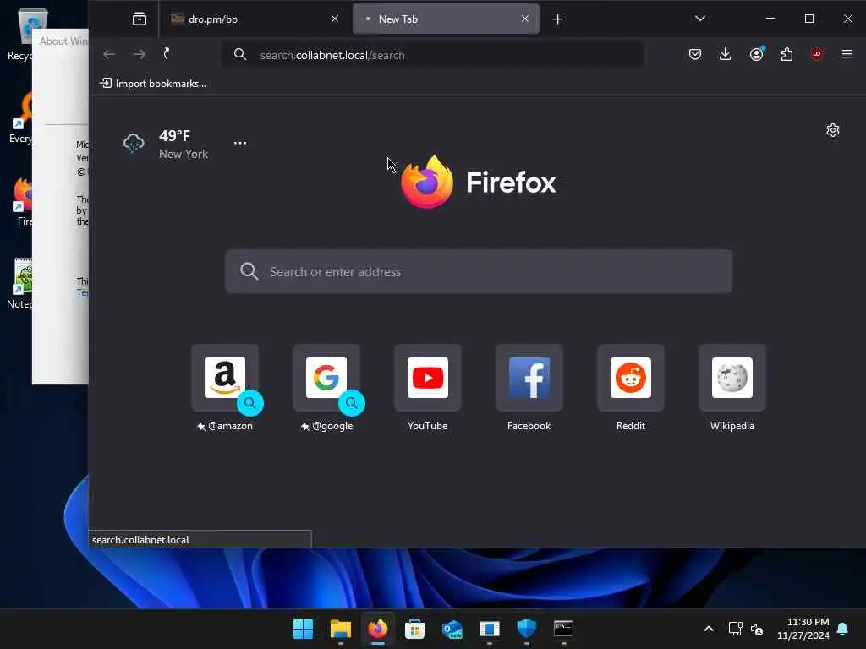Viewport: 866px width, 649px height.
Task: Open Firefox View from the tab strip
Action: 140,19
